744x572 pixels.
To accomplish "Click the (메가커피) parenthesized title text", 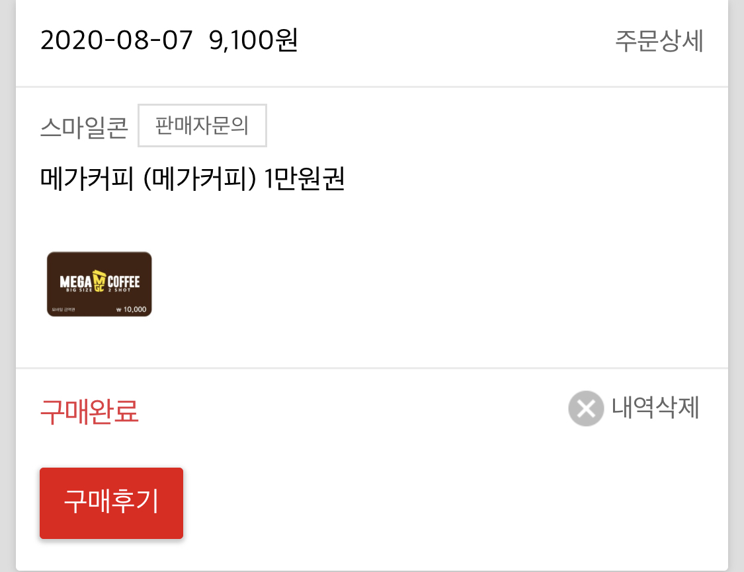I will tap(199, 179).
